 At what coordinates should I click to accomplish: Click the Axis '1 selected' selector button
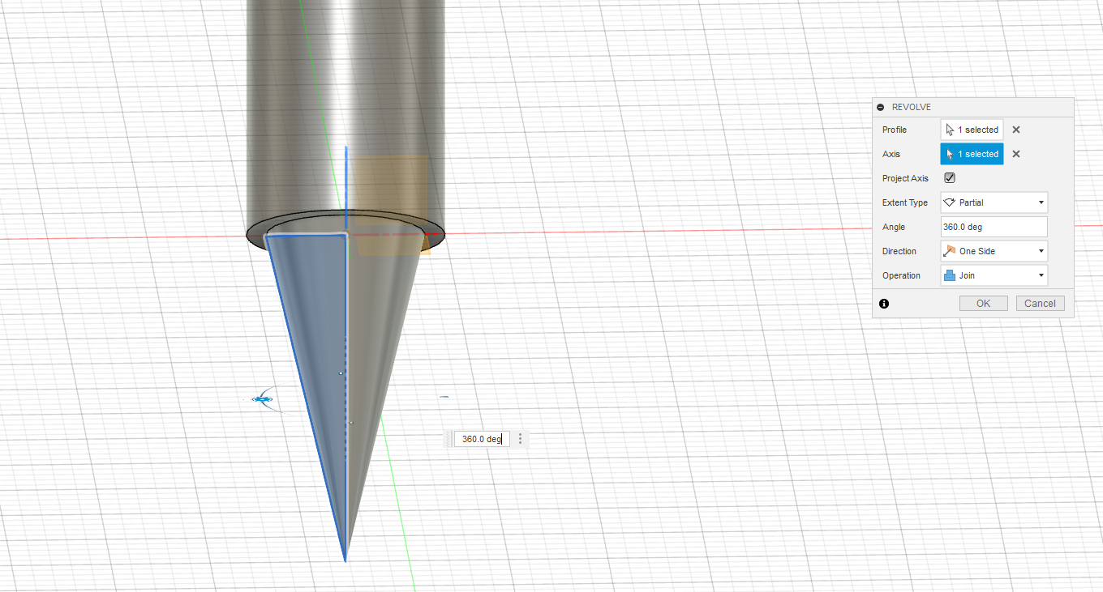pos(972,154)
